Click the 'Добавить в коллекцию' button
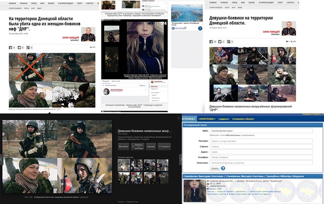The image size is (324, 204). point(137,147)
